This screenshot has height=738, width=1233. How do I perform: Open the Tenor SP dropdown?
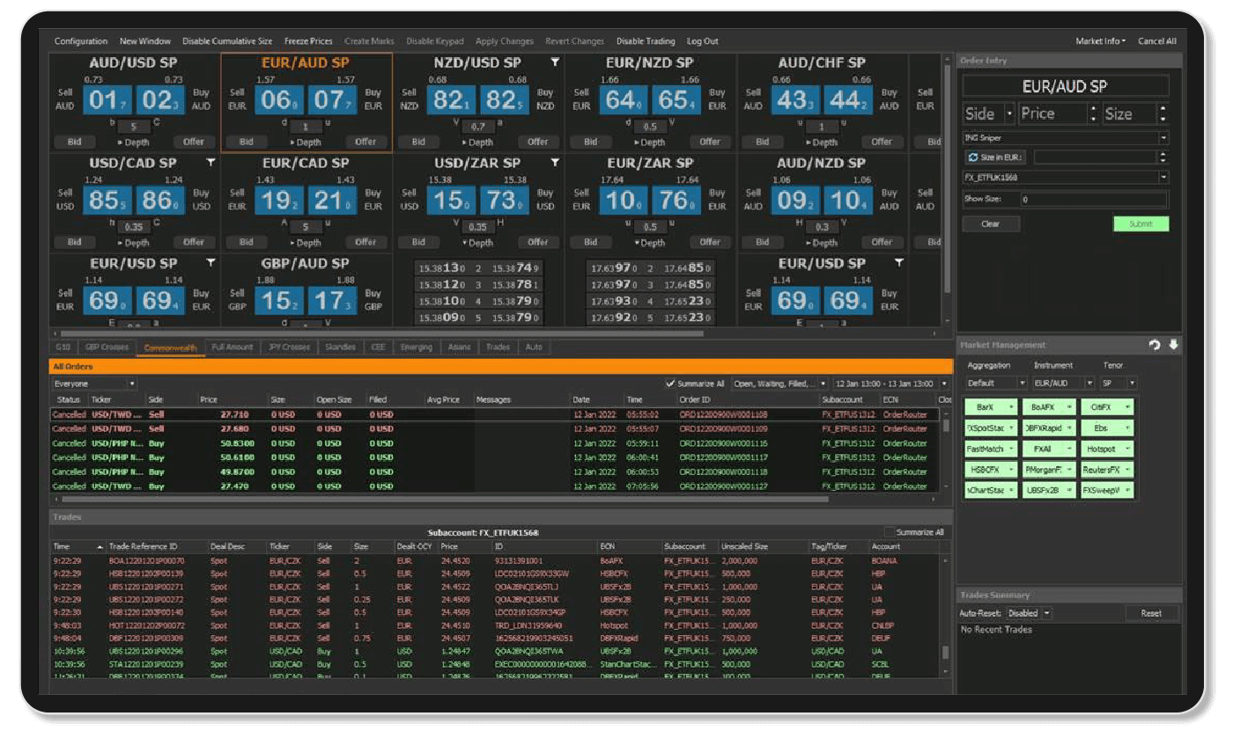pyautogui.click(x=1119, y=384)
